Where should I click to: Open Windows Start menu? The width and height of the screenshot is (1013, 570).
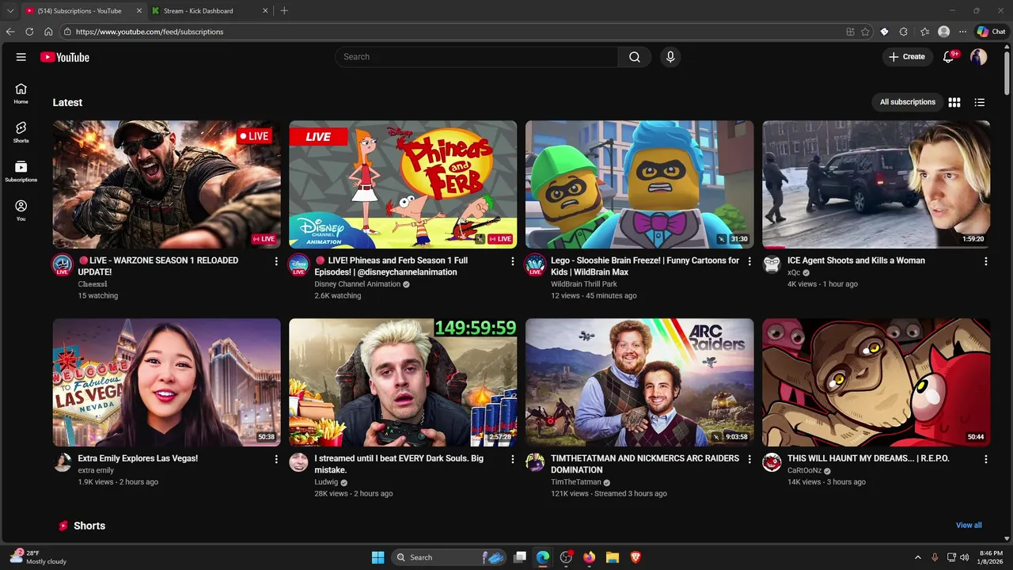pyautogui.click(x=378, y=557)
